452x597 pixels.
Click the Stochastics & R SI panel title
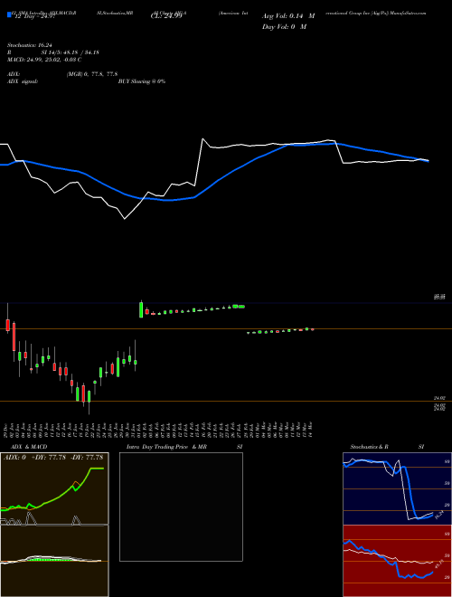pyautogui.click(x=387, y=447)
